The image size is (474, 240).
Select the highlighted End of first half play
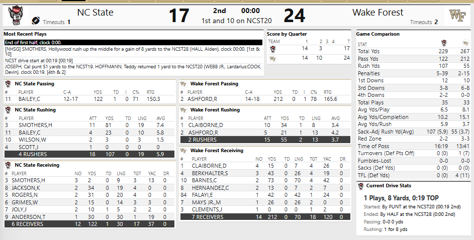[x=133, y=43]
